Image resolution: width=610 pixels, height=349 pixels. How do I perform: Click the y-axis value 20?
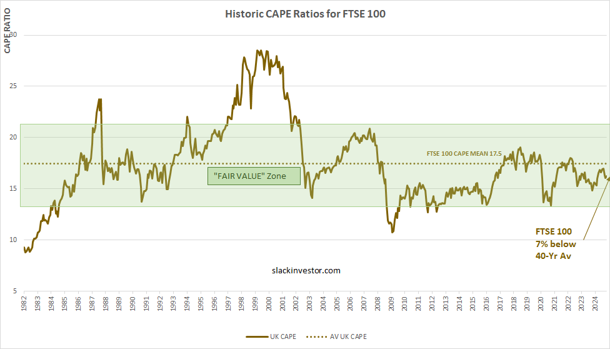point(13,137)
